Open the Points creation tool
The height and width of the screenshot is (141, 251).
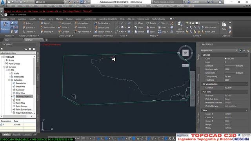[29, 23]
